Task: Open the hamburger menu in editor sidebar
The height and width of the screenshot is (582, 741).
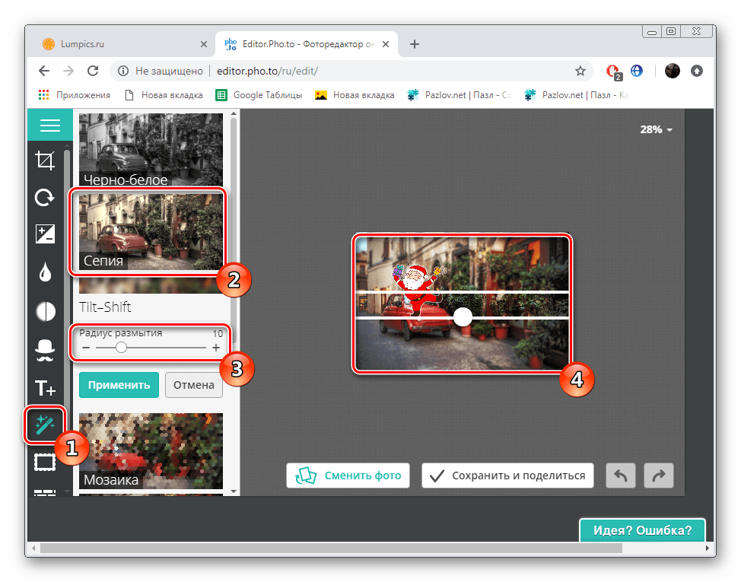Action: click(x=49, y=126)
